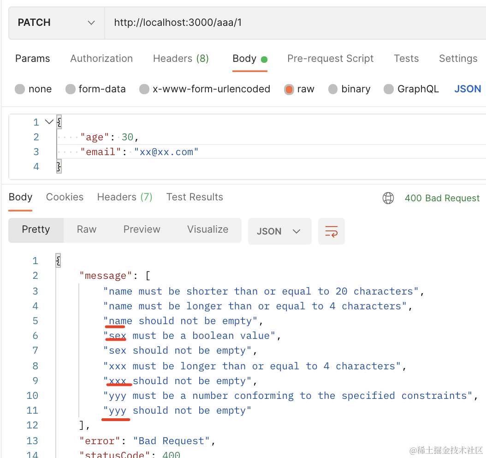
Task: Switch to the Preview response view
Action: (x=142, y=229)
